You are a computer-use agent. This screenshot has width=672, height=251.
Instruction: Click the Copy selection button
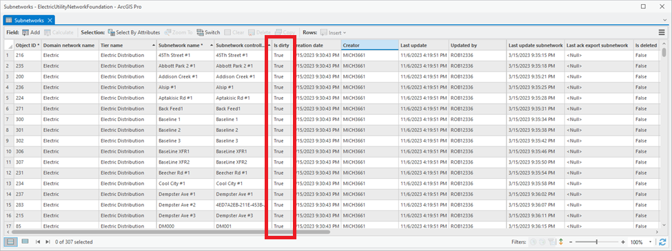[285, 32]
